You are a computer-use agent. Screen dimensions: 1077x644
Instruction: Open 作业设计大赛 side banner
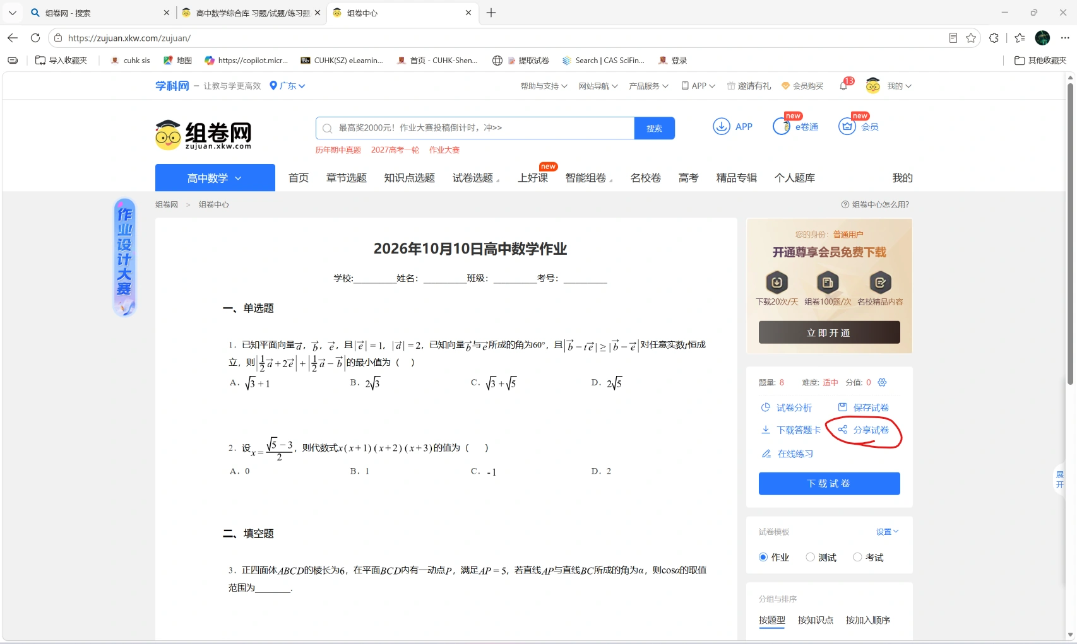click(x=124, y=257)
